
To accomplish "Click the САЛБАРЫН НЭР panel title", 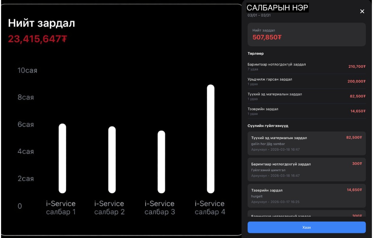I will [x=278, y=8].
